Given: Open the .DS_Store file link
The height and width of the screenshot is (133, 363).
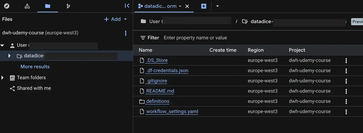Looking at the screenshot, I should [x=157, y=60].
